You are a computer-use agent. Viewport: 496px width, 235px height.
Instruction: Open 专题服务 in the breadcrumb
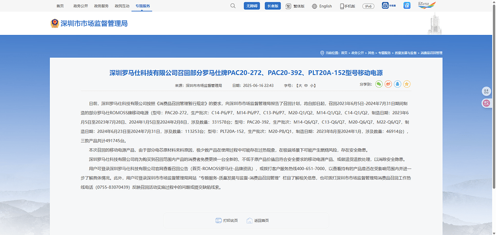tap(384, 53)
